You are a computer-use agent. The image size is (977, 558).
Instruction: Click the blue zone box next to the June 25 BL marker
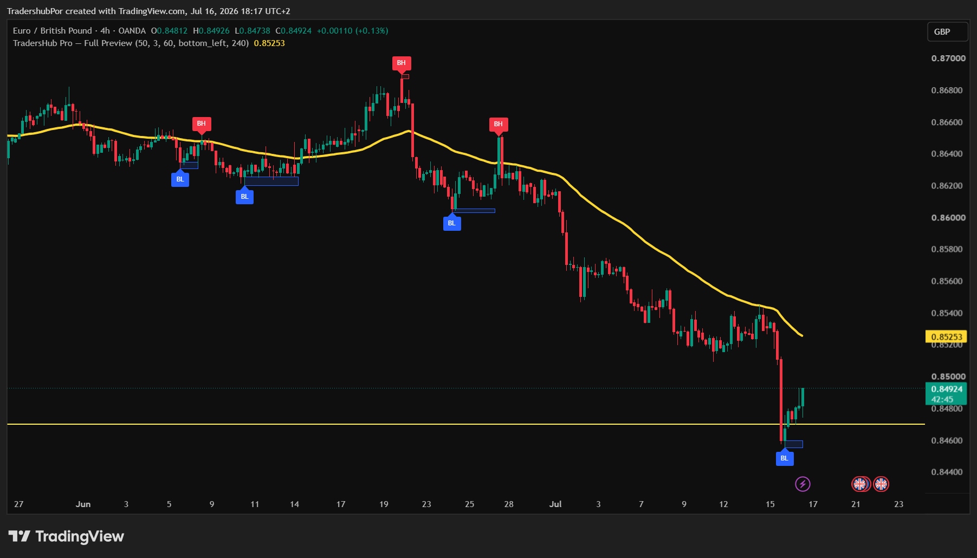(475, 211)
